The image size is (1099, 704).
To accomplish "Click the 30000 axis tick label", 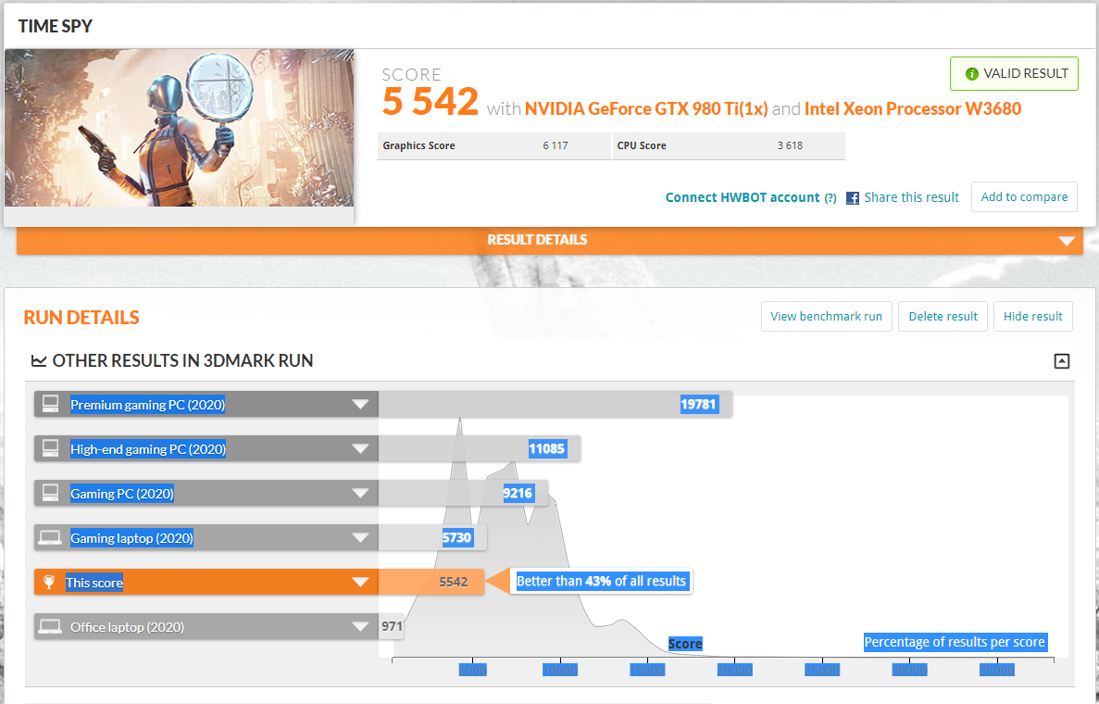I will point(909,671).
